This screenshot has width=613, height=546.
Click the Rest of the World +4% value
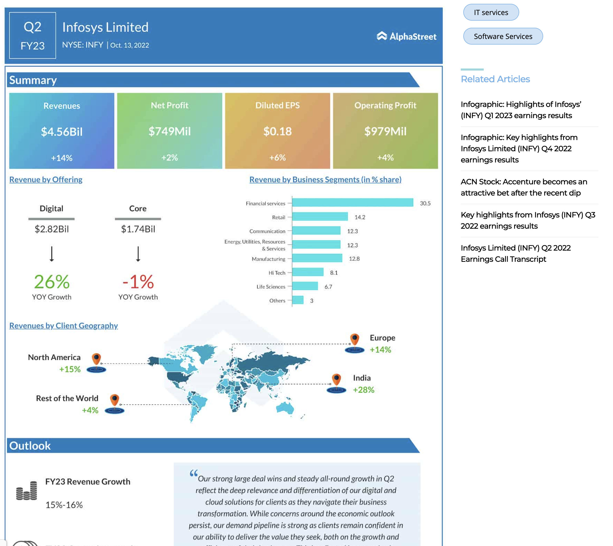point(90,411)
